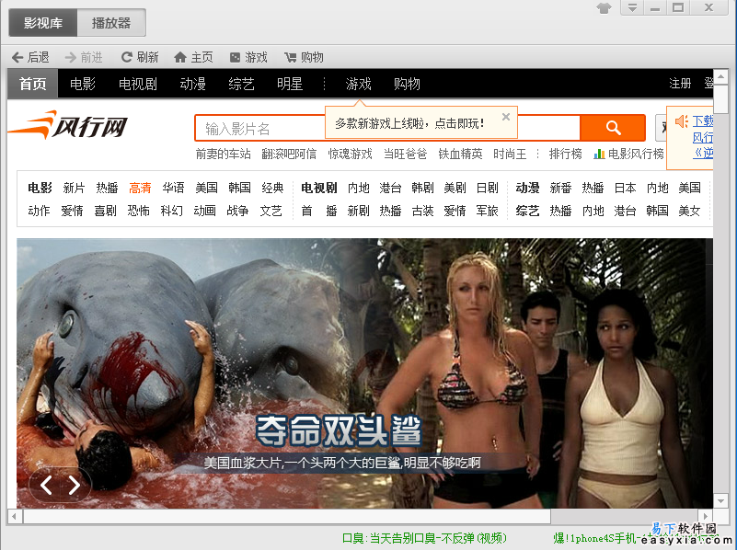Refresh the page with 刷新
The height and width of the screenshot is (550, 737).
(140, 57)
